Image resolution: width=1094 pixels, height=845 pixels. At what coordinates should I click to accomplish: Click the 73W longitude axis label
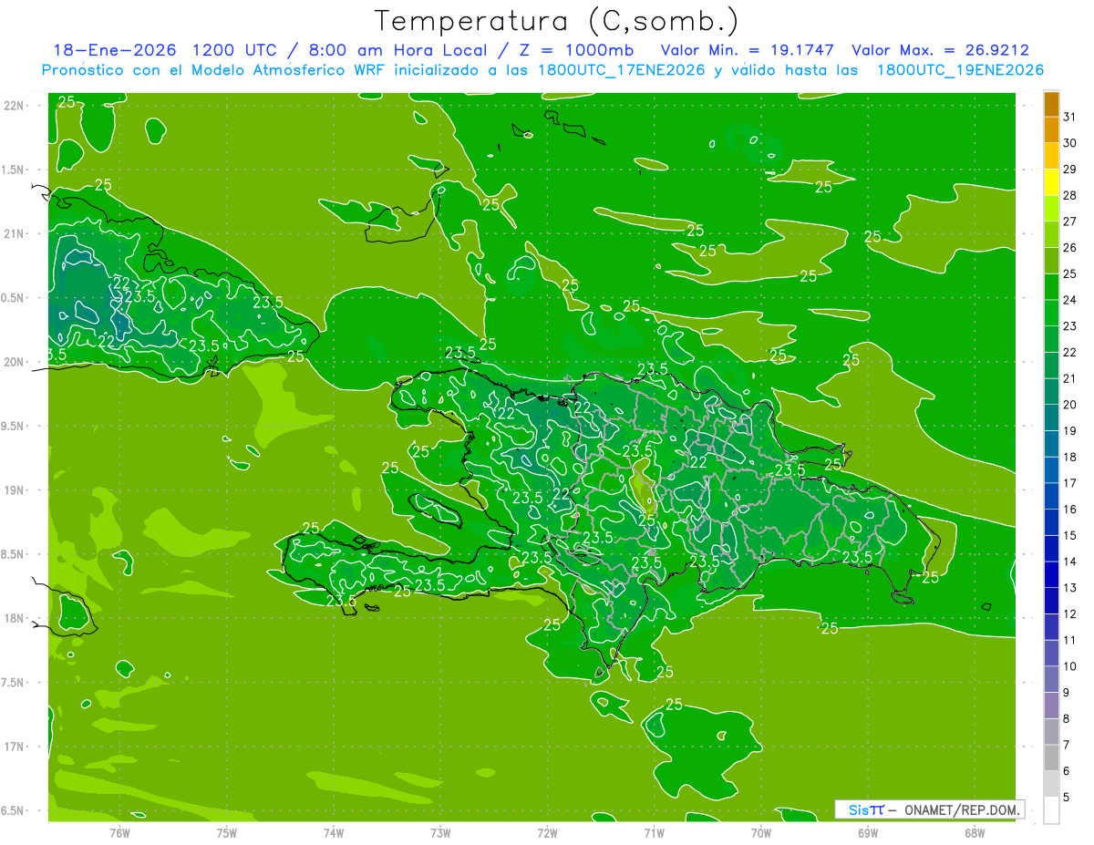440,832
